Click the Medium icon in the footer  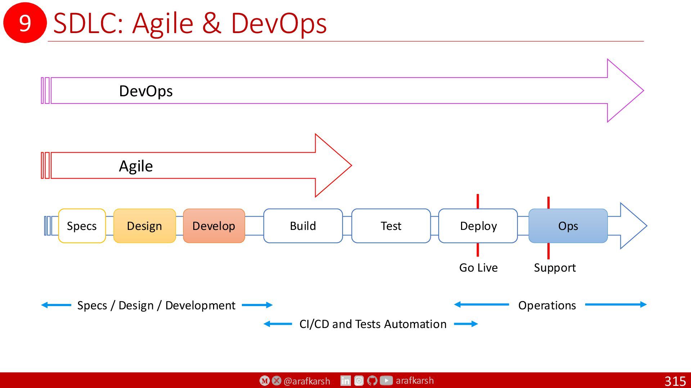tap(265, 380)
